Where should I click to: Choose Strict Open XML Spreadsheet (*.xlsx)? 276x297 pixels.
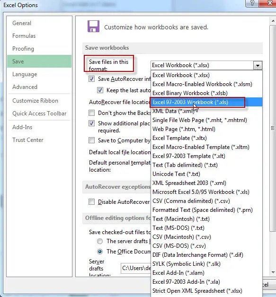(206, 291)
